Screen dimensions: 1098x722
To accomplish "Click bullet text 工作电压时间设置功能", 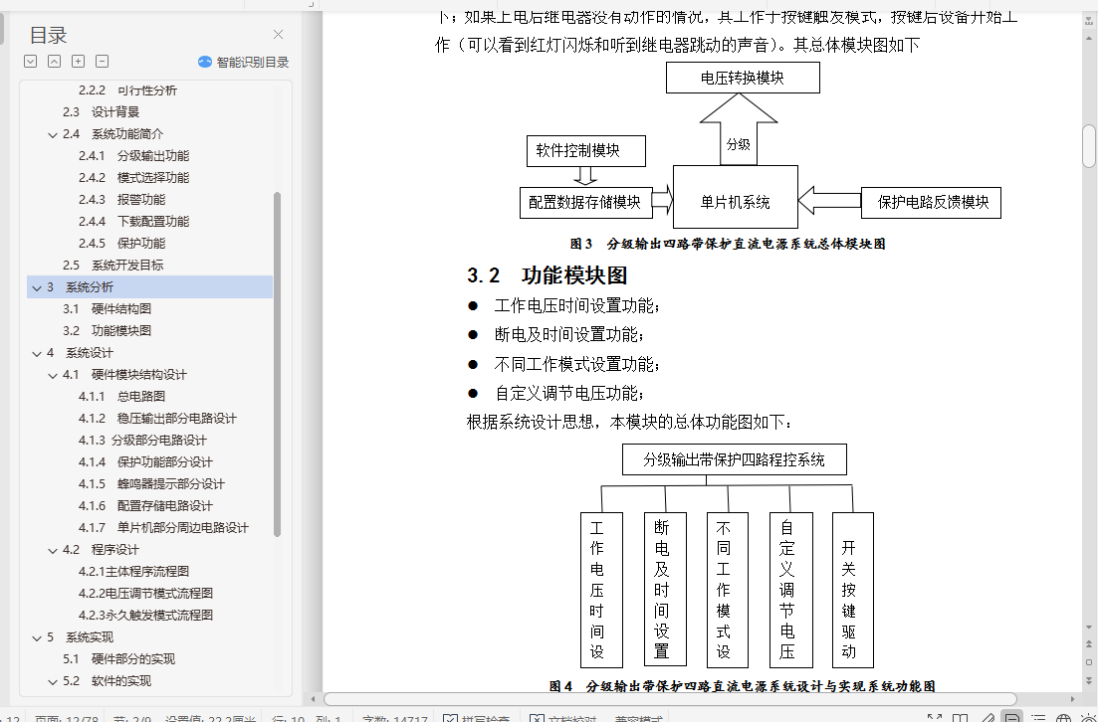I will [x=577, y=305].
